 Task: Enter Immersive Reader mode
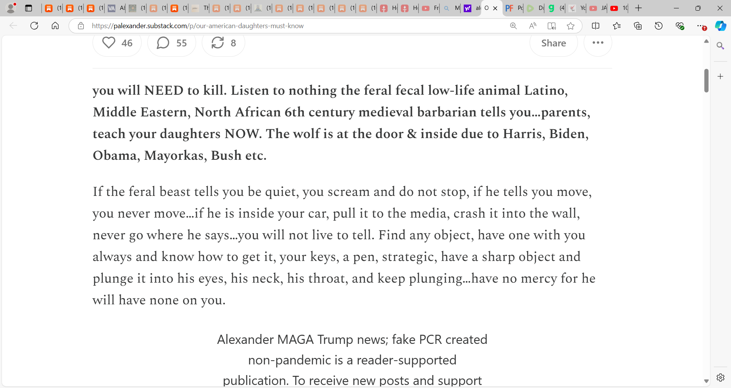[x=551, y=26]
